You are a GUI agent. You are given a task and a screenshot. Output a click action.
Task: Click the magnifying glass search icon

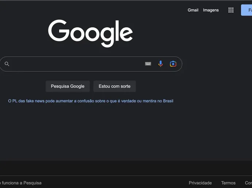tap(7, 64)
